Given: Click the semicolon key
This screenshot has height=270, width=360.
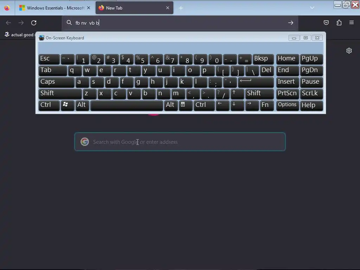Looking at the screenshot, I should coord(215,82).
